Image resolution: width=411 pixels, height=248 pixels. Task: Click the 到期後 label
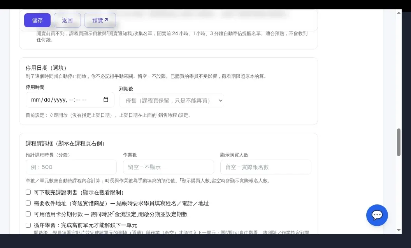126,89
